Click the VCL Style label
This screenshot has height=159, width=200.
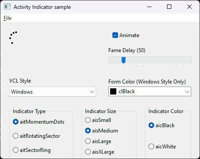point(20,81)
